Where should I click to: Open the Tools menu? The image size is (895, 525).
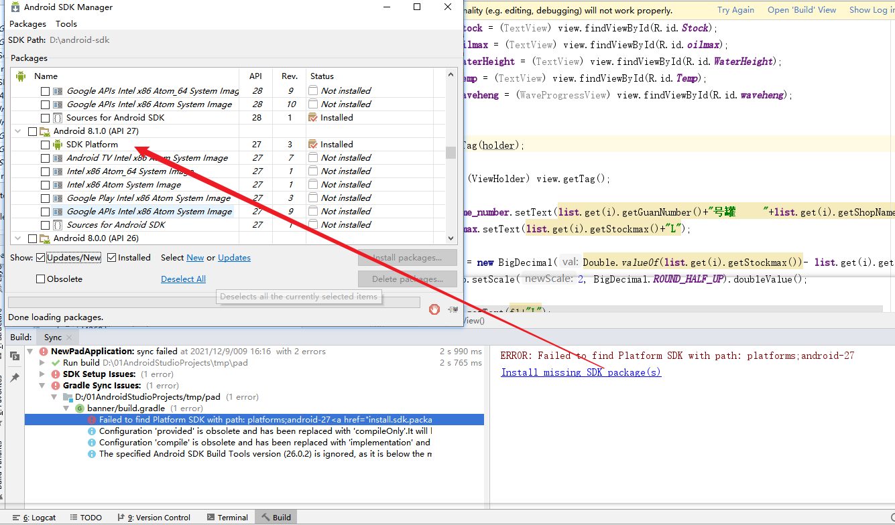point(66,24)
